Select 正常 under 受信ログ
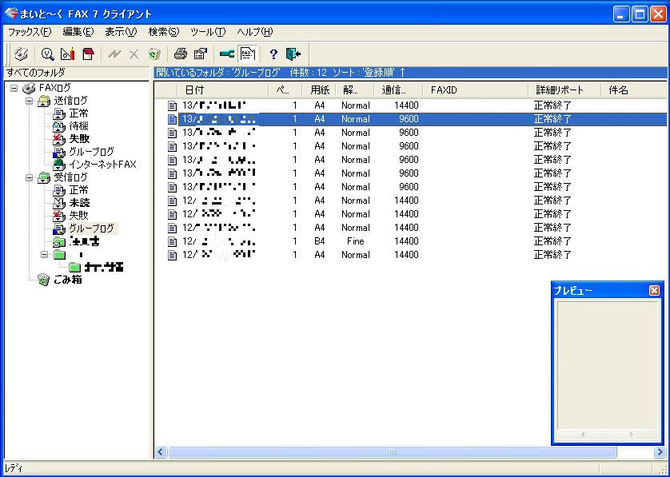 point(78,190)
